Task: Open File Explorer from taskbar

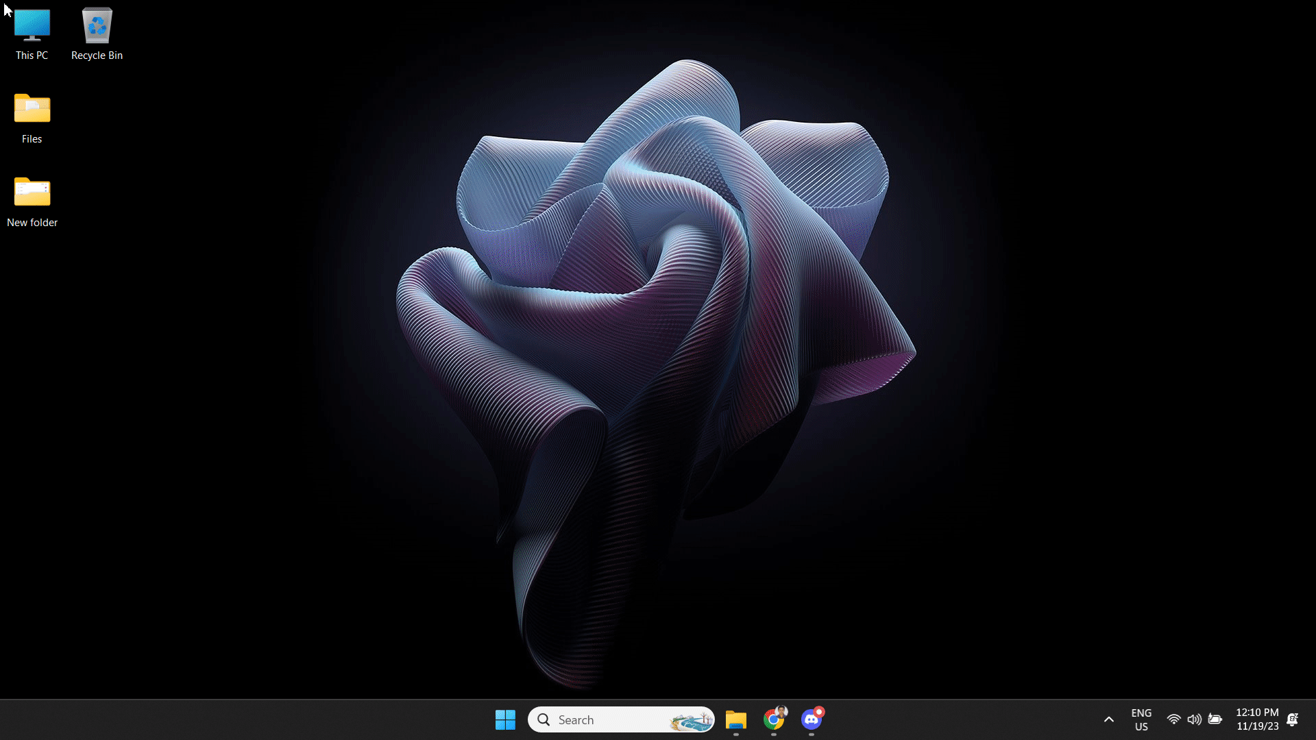Action: (x=736, y=719)
